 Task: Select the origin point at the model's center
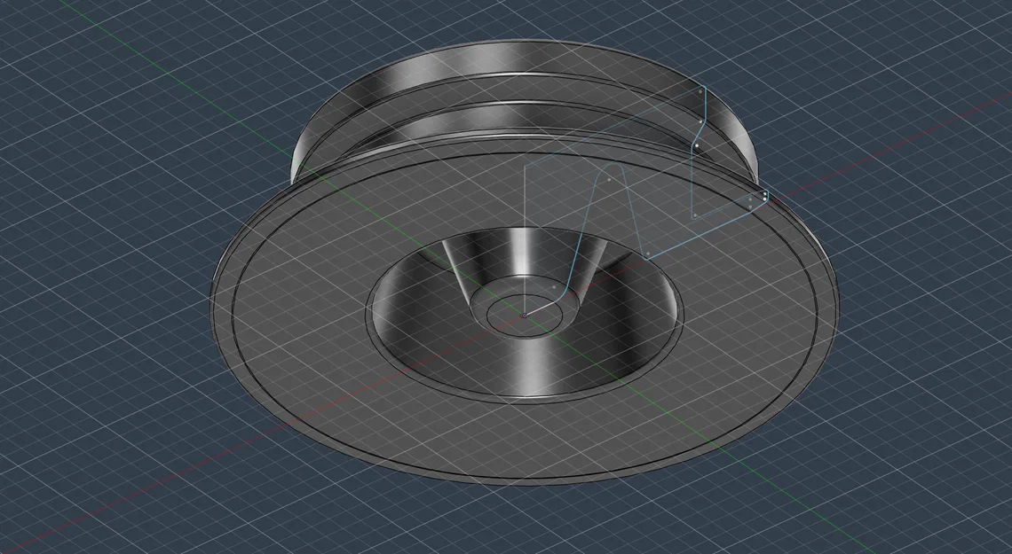(x=525, y=315)
